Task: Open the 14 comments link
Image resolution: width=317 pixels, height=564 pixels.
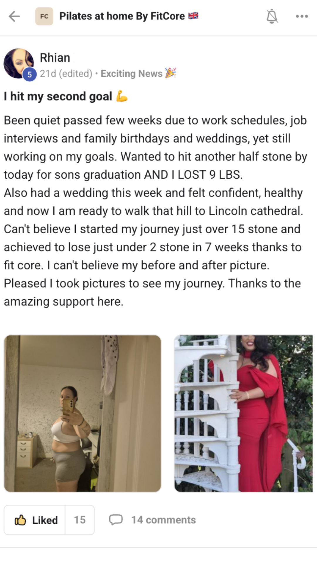Action: click(x=163, y=520)
